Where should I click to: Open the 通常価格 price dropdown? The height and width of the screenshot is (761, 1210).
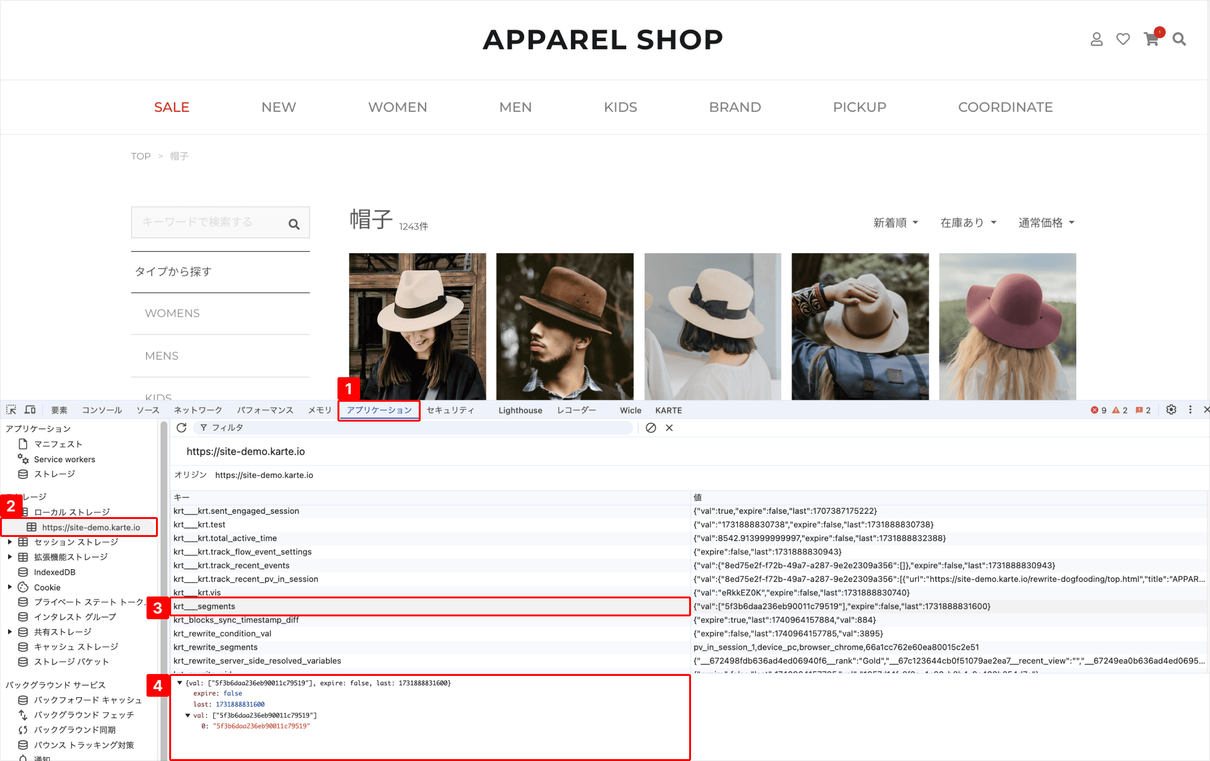(1046, 223)
